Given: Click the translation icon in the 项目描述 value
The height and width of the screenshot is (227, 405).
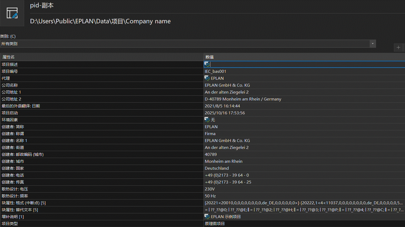Looking at the screenshot, I should click(x=207, y=64).
